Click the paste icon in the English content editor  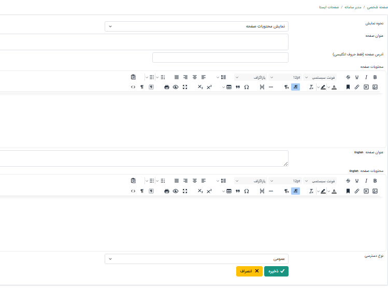[133, 181]
